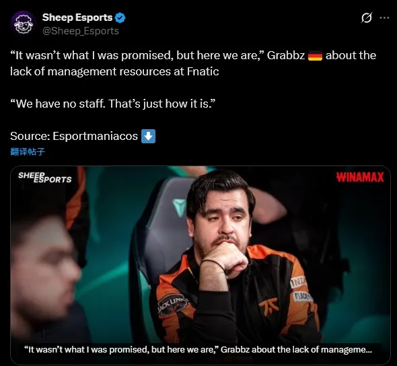Viewport: 397px width, 366px height.
Task: Click the WINAMAX logo in image
Action: tap(360, 177)
